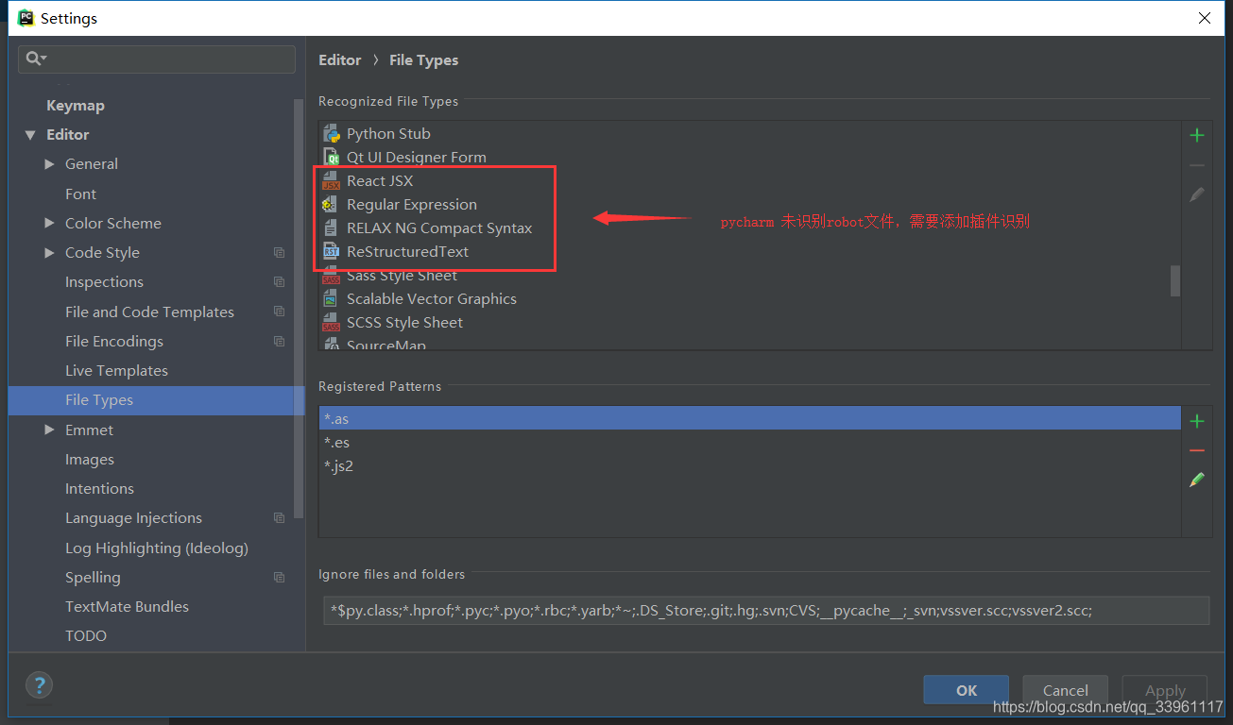Open the Font settings page

click(80, 194)
